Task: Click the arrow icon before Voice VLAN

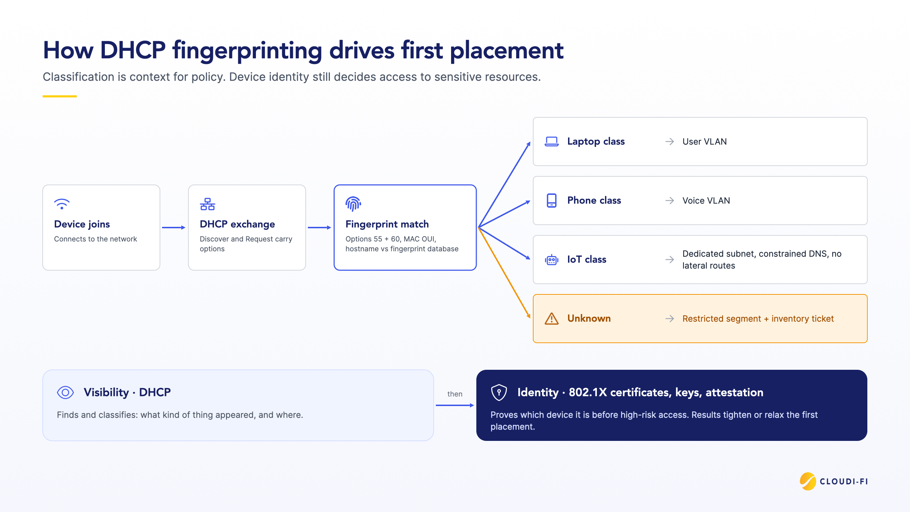Action: click(x=670, y=201)
